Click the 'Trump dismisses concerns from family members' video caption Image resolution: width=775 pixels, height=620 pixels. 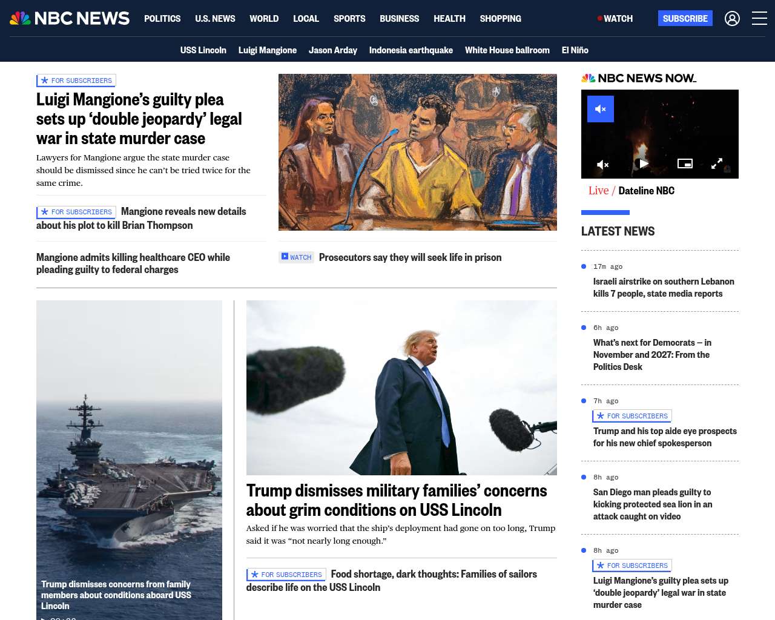click(x=116, y=595)
